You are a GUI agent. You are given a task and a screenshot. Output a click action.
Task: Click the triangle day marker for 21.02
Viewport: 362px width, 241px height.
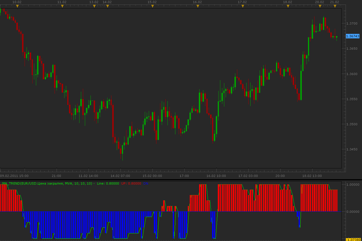(335, 6)
